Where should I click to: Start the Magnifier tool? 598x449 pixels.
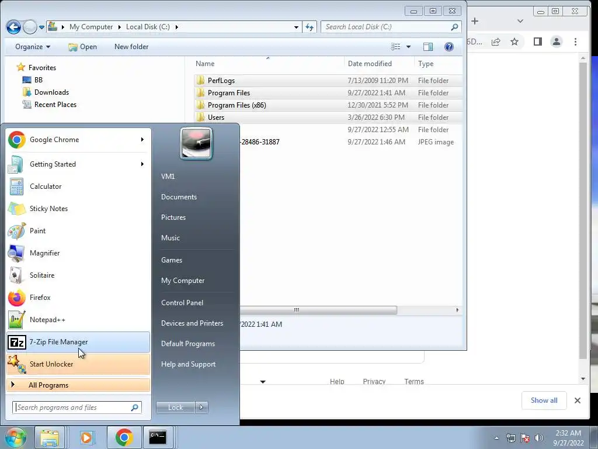pyautogui.click(x=78, y=253)
